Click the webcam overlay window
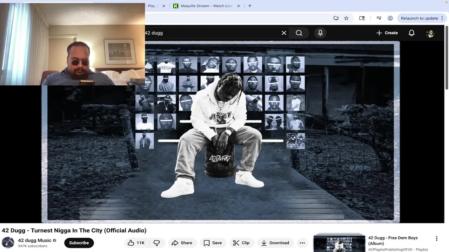449x252 pixels. tap(72, 44)
